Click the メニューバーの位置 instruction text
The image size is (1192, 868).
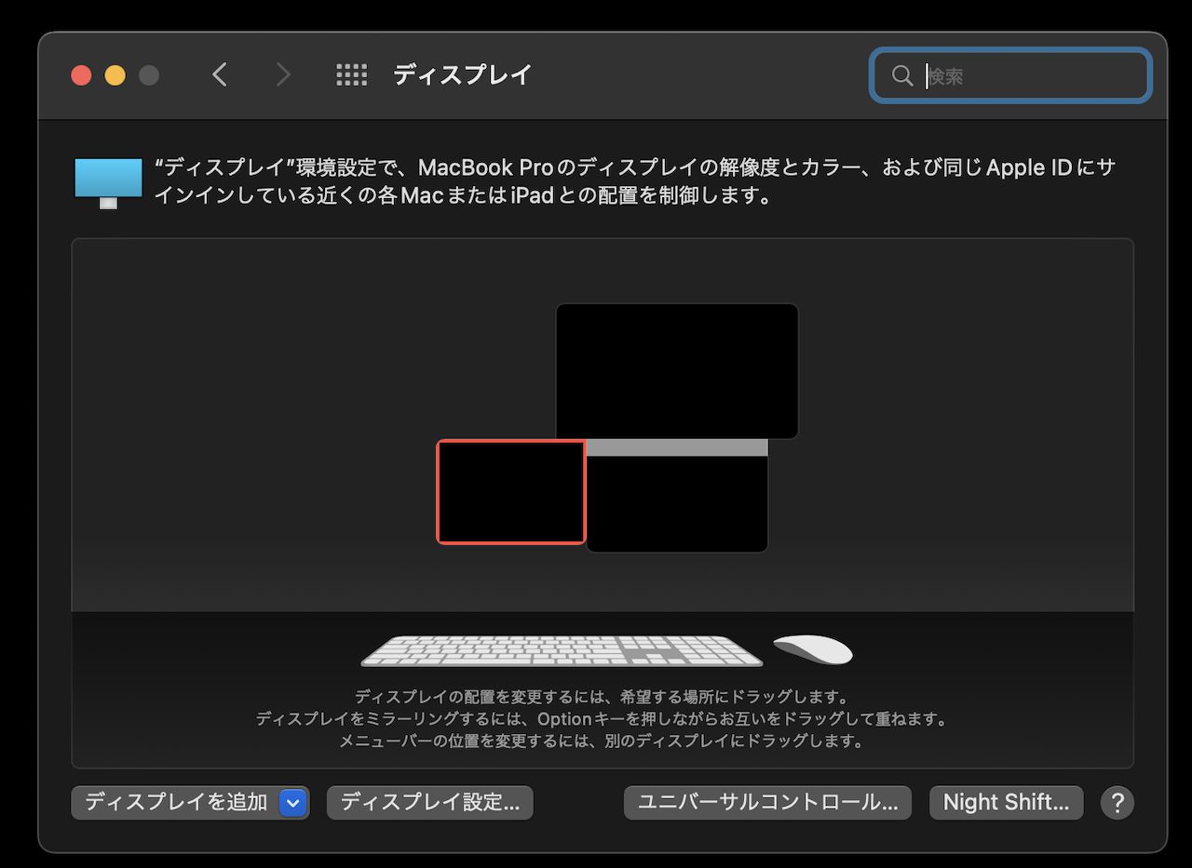pos(602,741)
